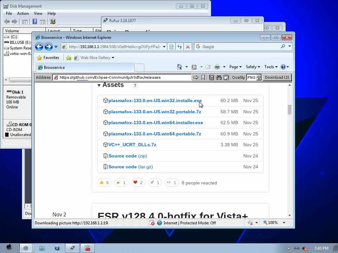Image resolution: width=338 pixels, height=253 pixels.
Task: Open the Tools menu in IE
Action: 271,67
